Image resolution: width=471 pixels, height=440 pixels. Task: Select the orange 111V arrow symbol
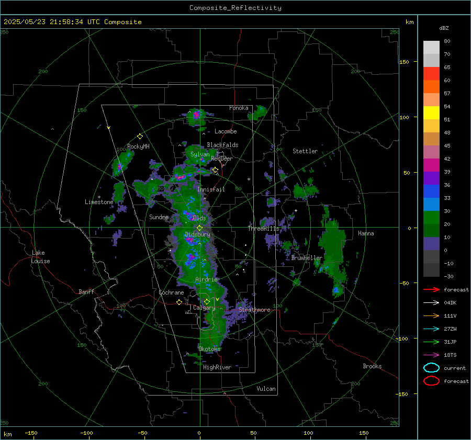tap(431, 315)
